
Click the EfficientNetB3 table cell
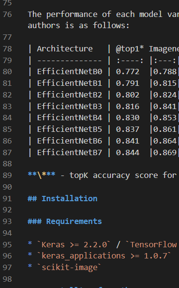(x=70, y=106)
